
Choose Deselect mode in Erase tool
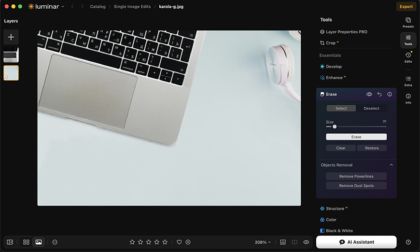(x=371, y=108)
